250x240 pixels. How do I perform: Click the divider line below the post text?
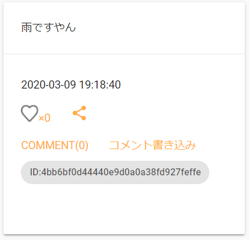pyautogui.click(x=124, y=54)
